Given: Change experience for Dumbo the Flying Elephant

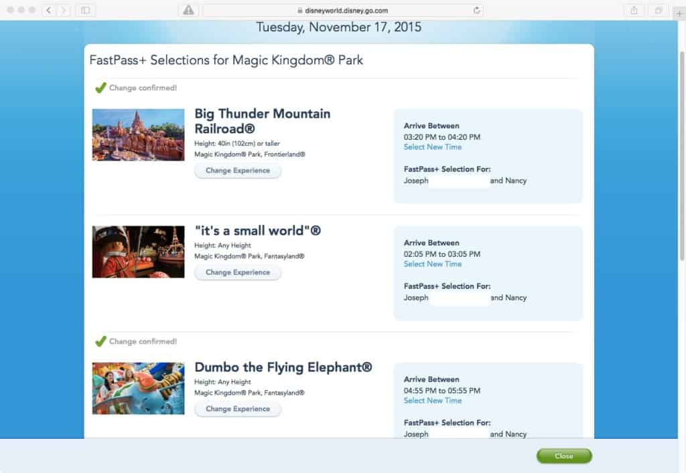Looking at the screenshot, I should tap(238, 409).
